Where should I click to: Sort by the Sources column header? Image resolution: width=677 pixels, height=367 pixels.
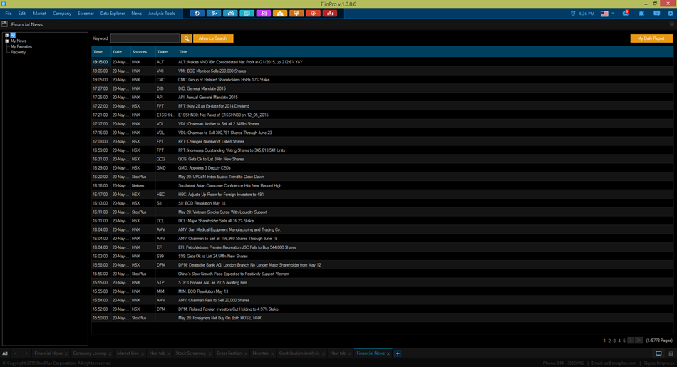pos(143,52)
